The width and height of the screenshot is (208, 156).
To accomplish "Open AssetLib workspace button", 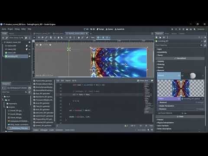I will 120,29.
